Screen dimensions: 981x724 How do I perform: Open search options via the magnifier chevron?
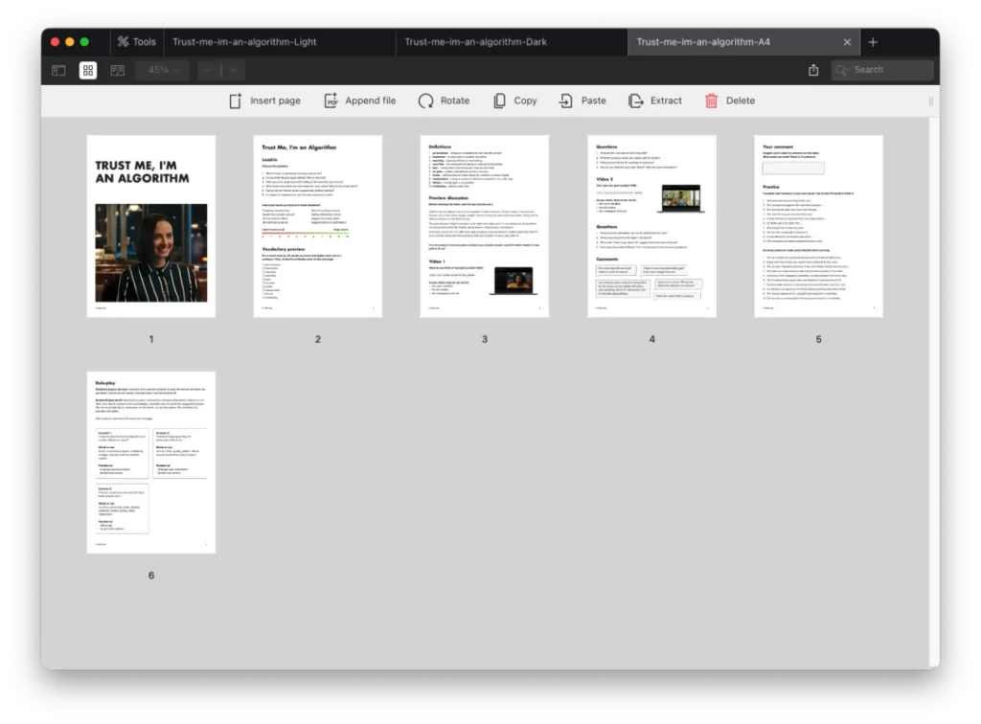point(847,70)
